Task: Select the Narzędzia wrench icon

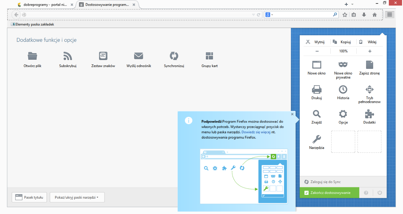Action: [x=316, y=140]
